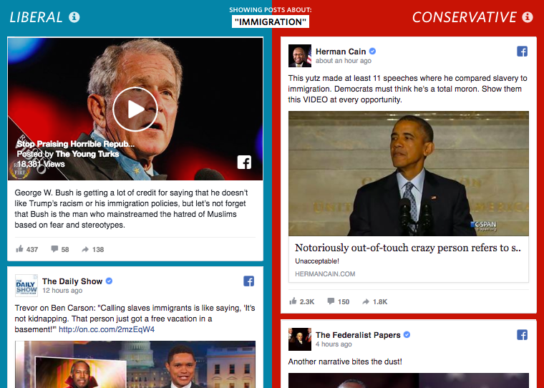The width and height of the screenshot is (544, 388).
Task: Play the Young Turks video about Bush
Action: coord(135,110)
